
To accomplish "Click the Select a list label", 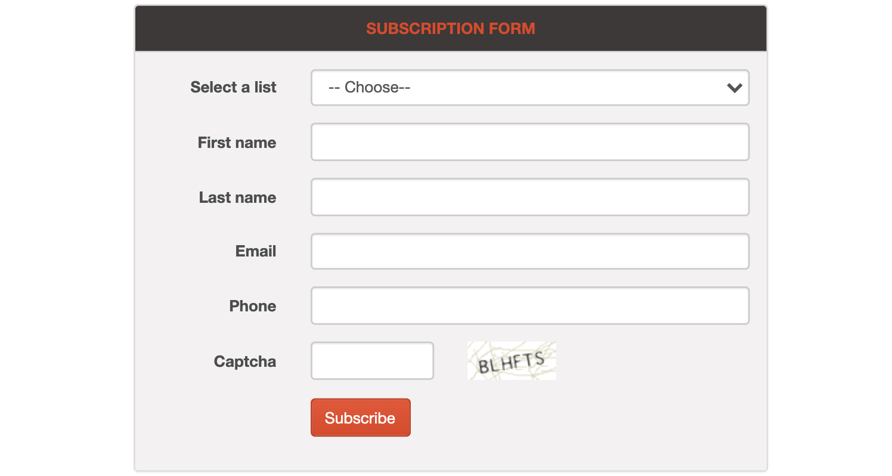I will [x=233, y=87].
